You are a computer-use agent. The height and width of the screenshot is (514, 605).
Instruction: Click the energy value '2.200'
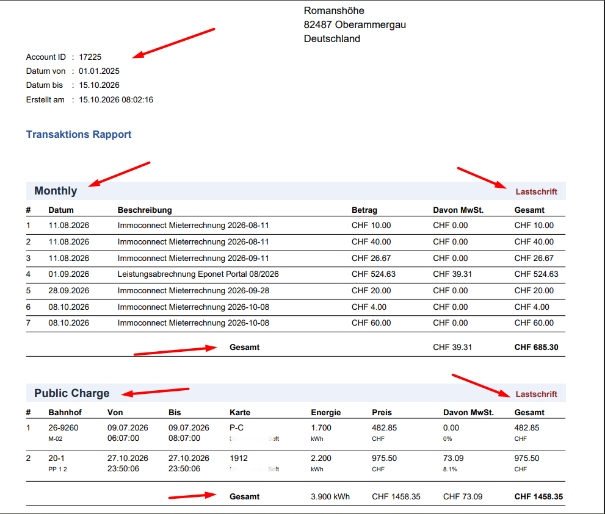(321, 458)
